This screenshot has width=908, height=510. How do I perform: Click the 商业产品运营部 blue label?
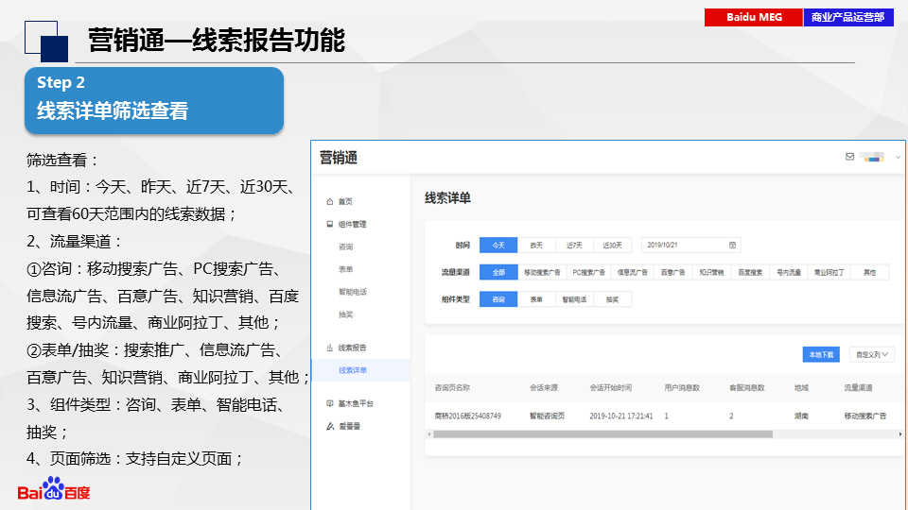point(848,17)
